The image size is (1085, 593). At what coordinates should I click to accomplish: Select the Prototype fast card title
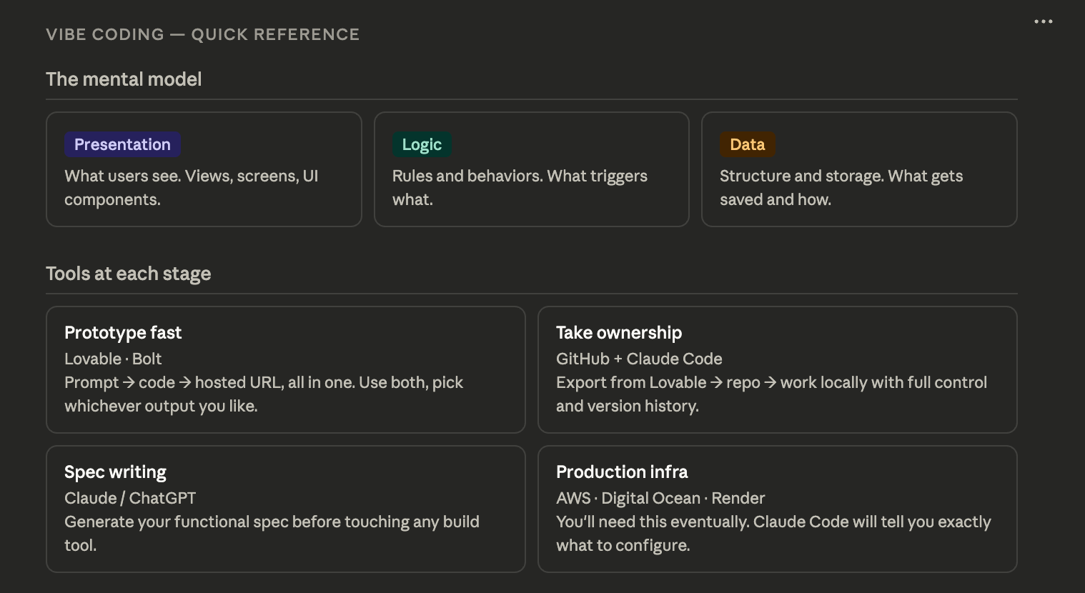[123, 333]
